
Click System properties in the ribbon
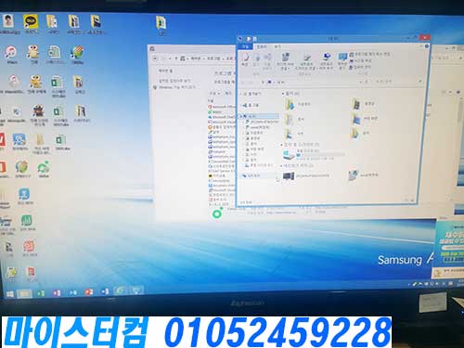[361, 60]
